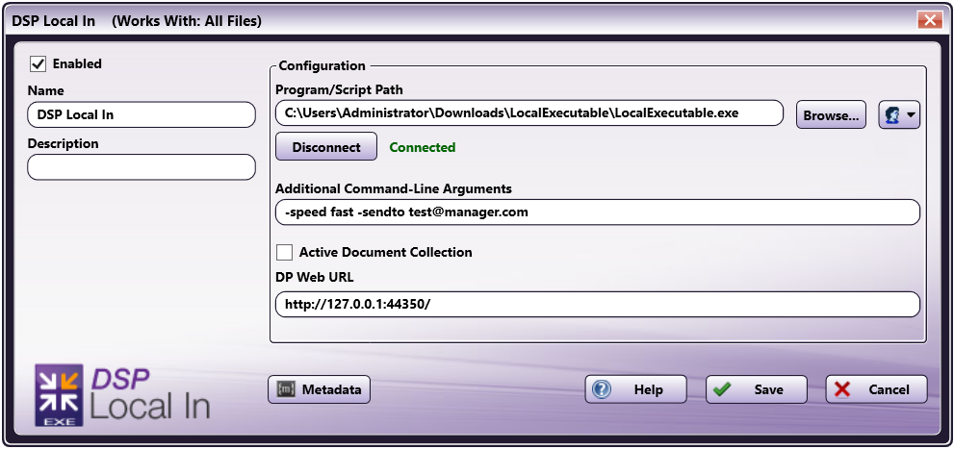Image resolution: width=954 pixels, height=449 pixels.
Task: Click the Disconnect button
Action: 326,147
